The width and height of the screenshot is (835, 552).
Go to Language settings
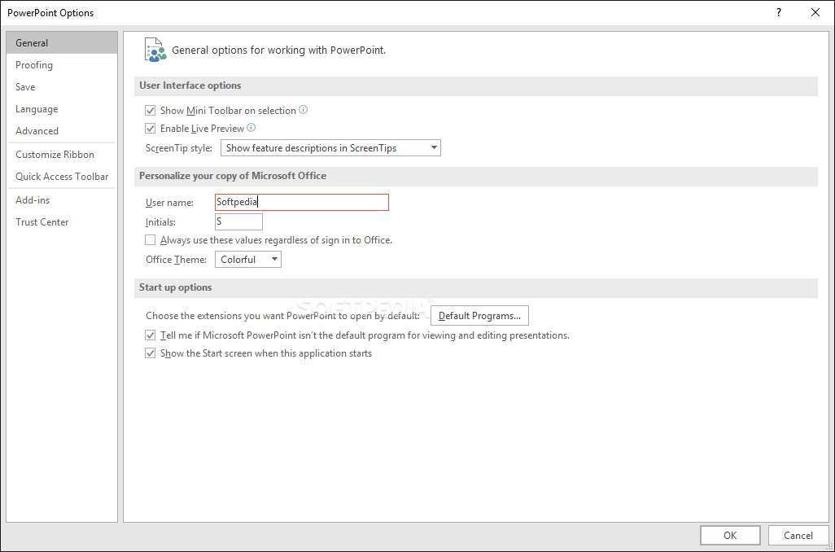click(62, 109)
